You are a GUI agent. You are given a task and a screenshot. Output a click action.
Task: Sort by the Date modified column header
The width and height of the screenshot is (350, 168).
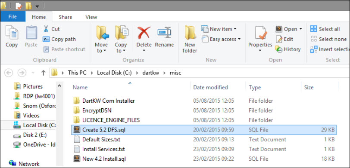[x=210, y=88]
